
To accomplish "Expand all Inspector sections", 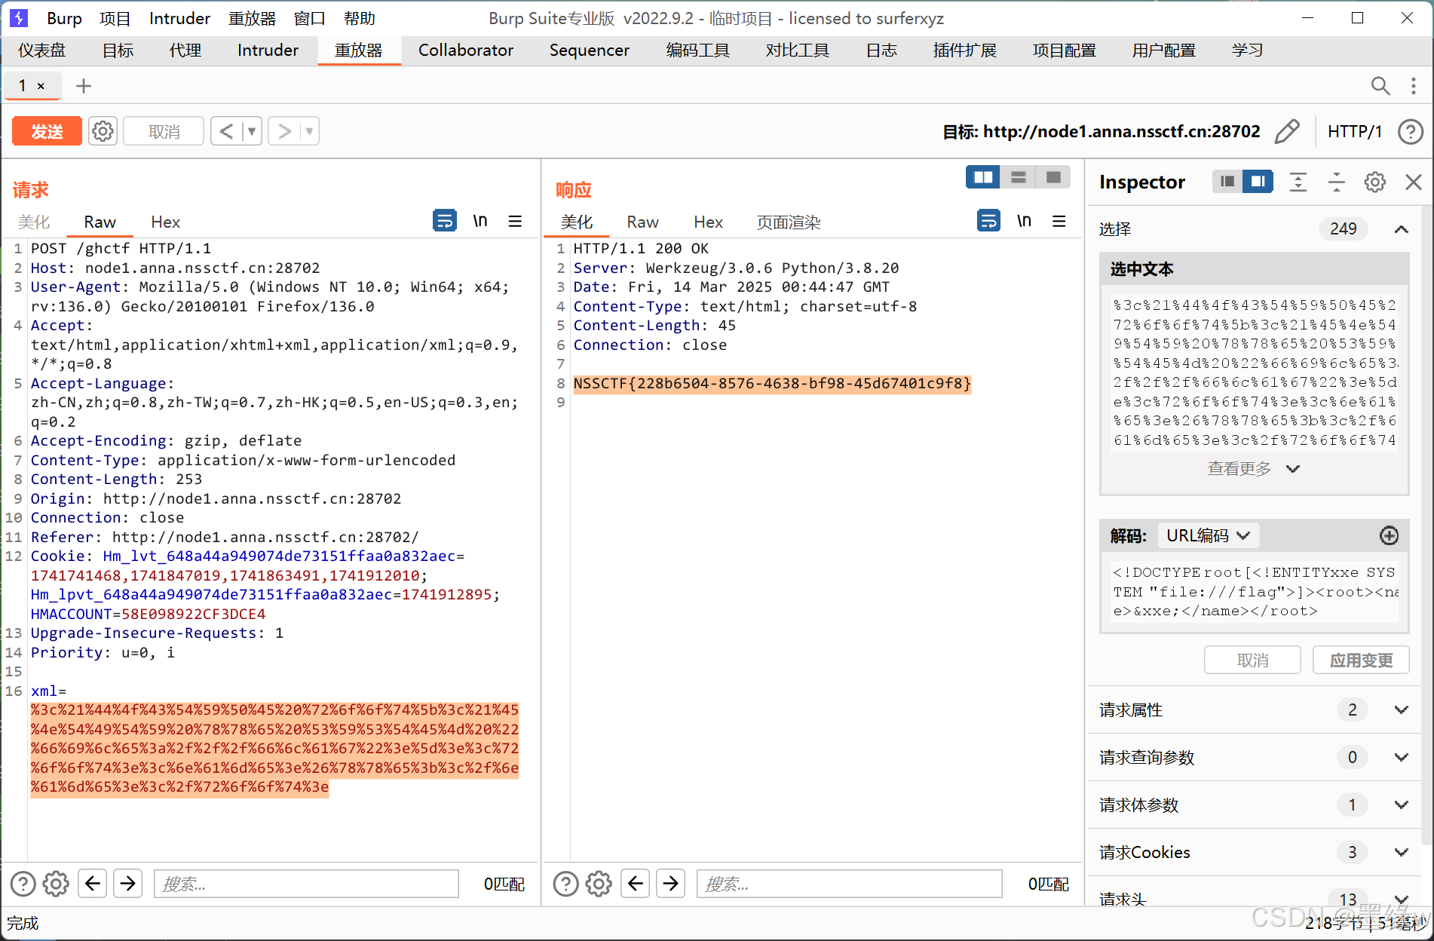I will [1298, 182].
